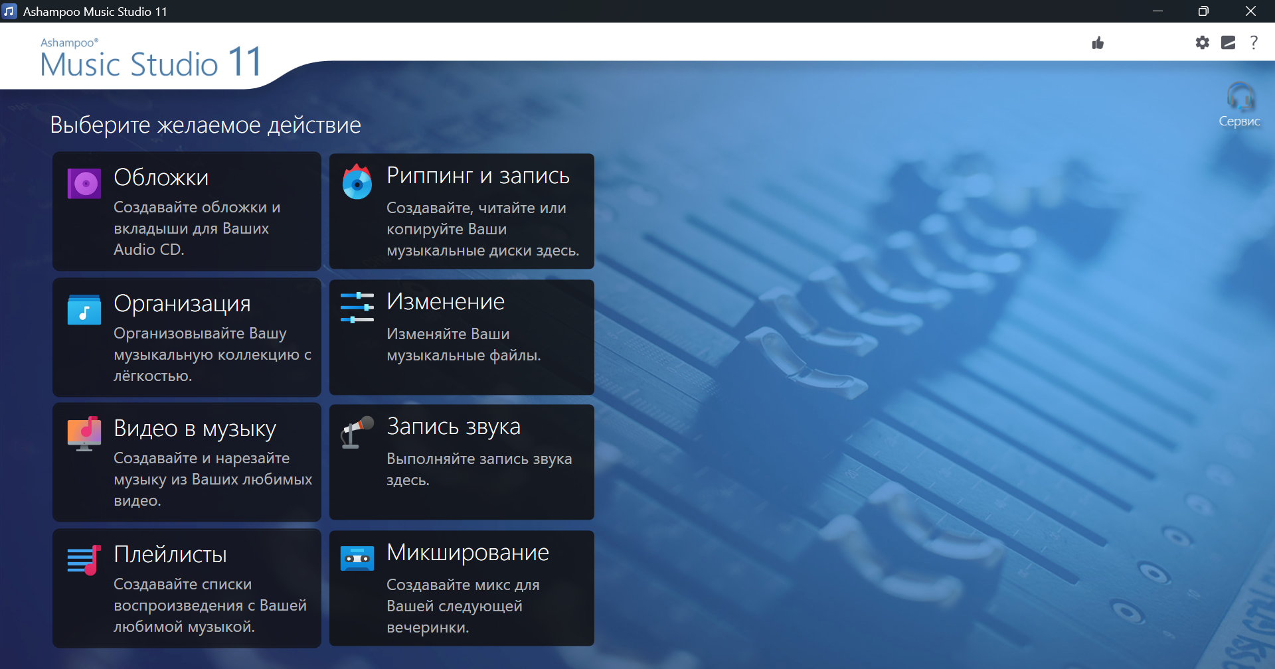Image resolution: width=1275 pixels, height=669 pixels.
Task: Click the icon between the gear and question mark
Action: coord(1229,43)
